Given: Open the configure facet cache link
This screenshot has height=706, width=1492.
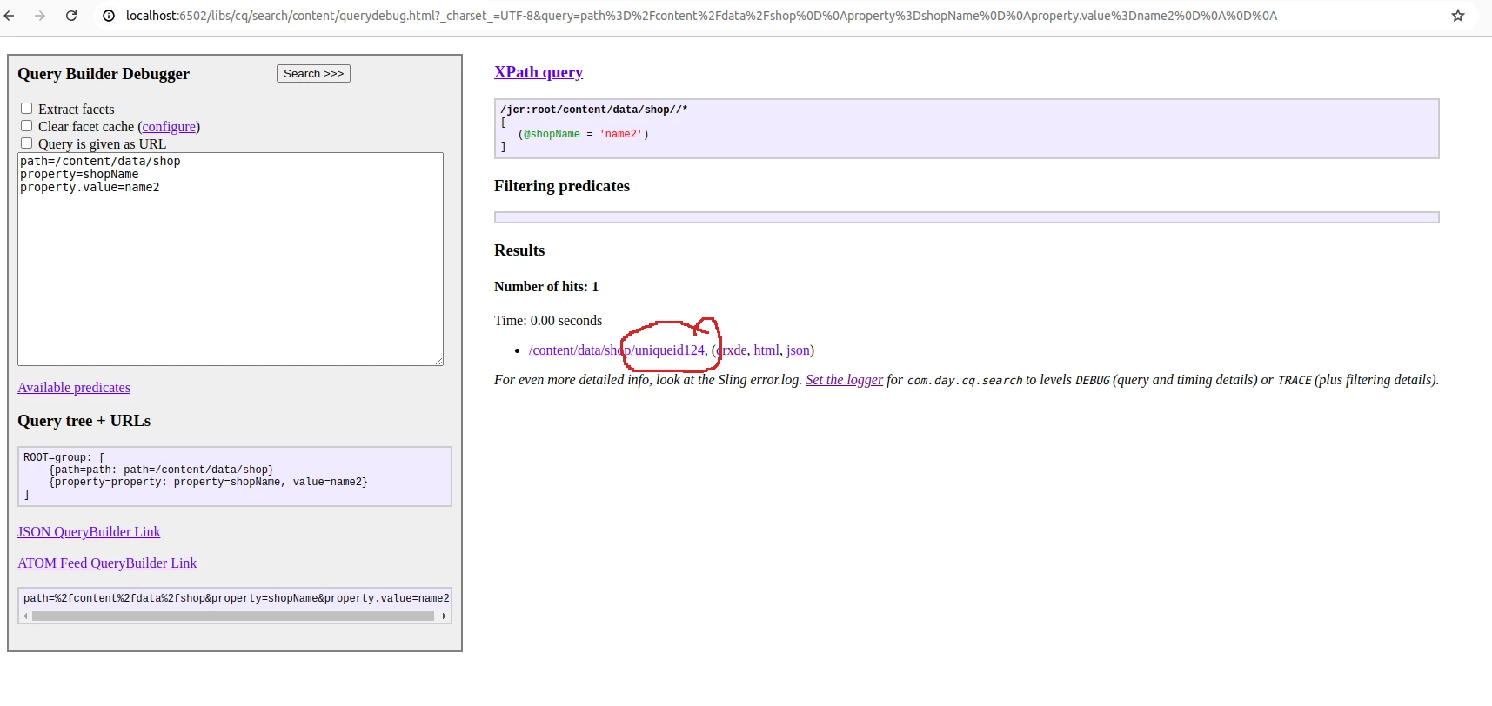Looking at the screenshot, I should (169, 127).
